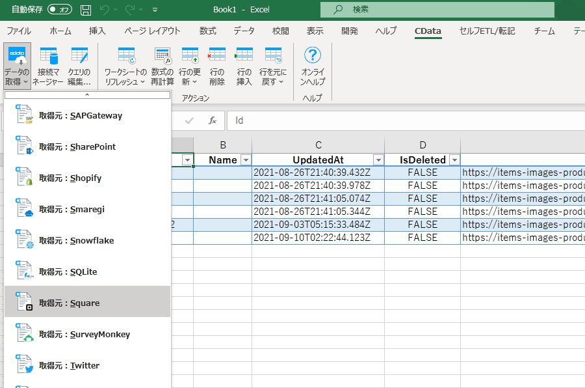Image resolution: width=585 pixels, height=388 pixels.
Task: Open the ファイル tab
Action: point(19,31)
